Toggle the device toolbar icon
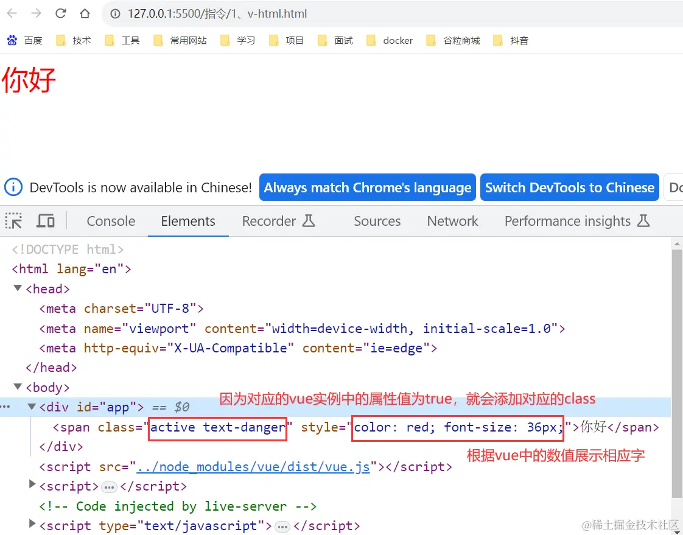This screenshot has width=683, height=535. click(x=45, y=221)
